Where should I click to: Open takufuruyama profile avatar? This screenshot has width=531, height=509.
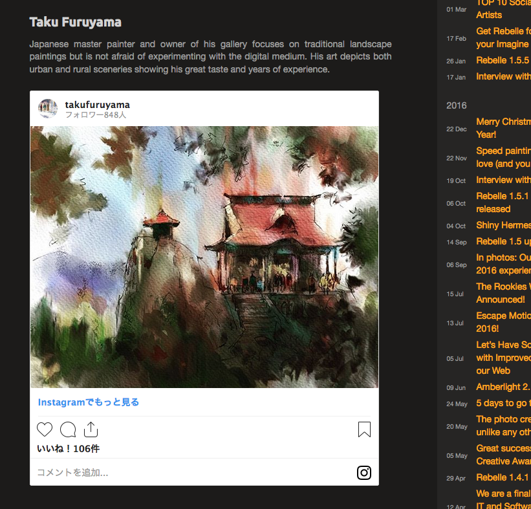pyautogui.click(x=48, y=109)
